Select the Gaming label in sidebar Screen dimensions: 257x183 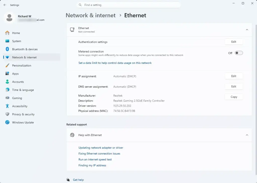pos(17,98)
